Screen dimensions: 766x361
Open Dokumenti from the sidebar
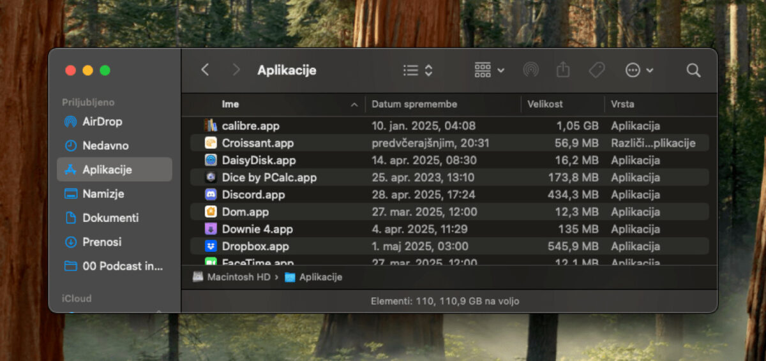tap(110, 217)
